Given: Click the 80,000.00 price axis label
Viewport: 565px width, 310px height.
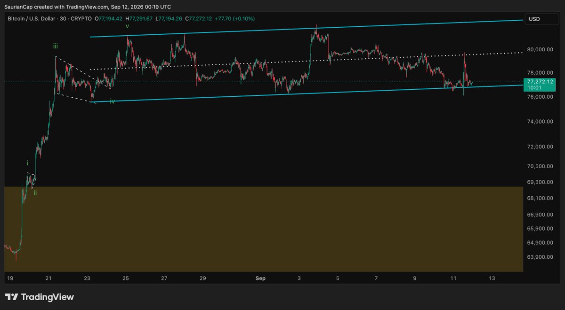Looking at the screenshot, I should pyautogui.click(x=540, y=49).
